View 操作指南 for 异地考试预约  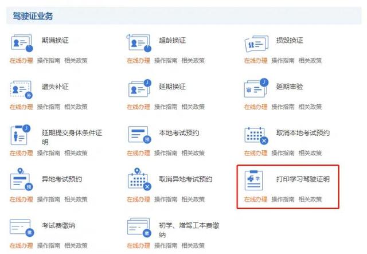pyautogui.click(x=48, y=200)
